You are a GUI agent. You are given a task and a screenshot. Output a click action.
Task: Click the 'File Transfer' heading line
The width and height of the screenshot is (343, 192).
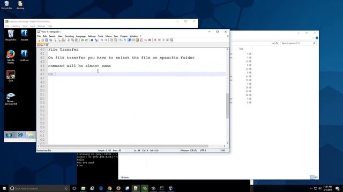(63, 50)
